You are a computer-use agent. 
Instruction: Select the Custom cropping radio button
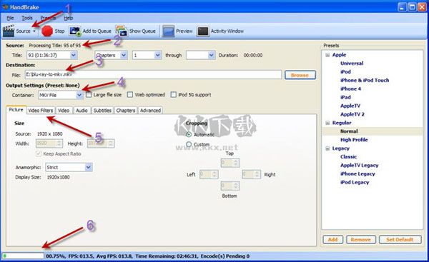189,144
